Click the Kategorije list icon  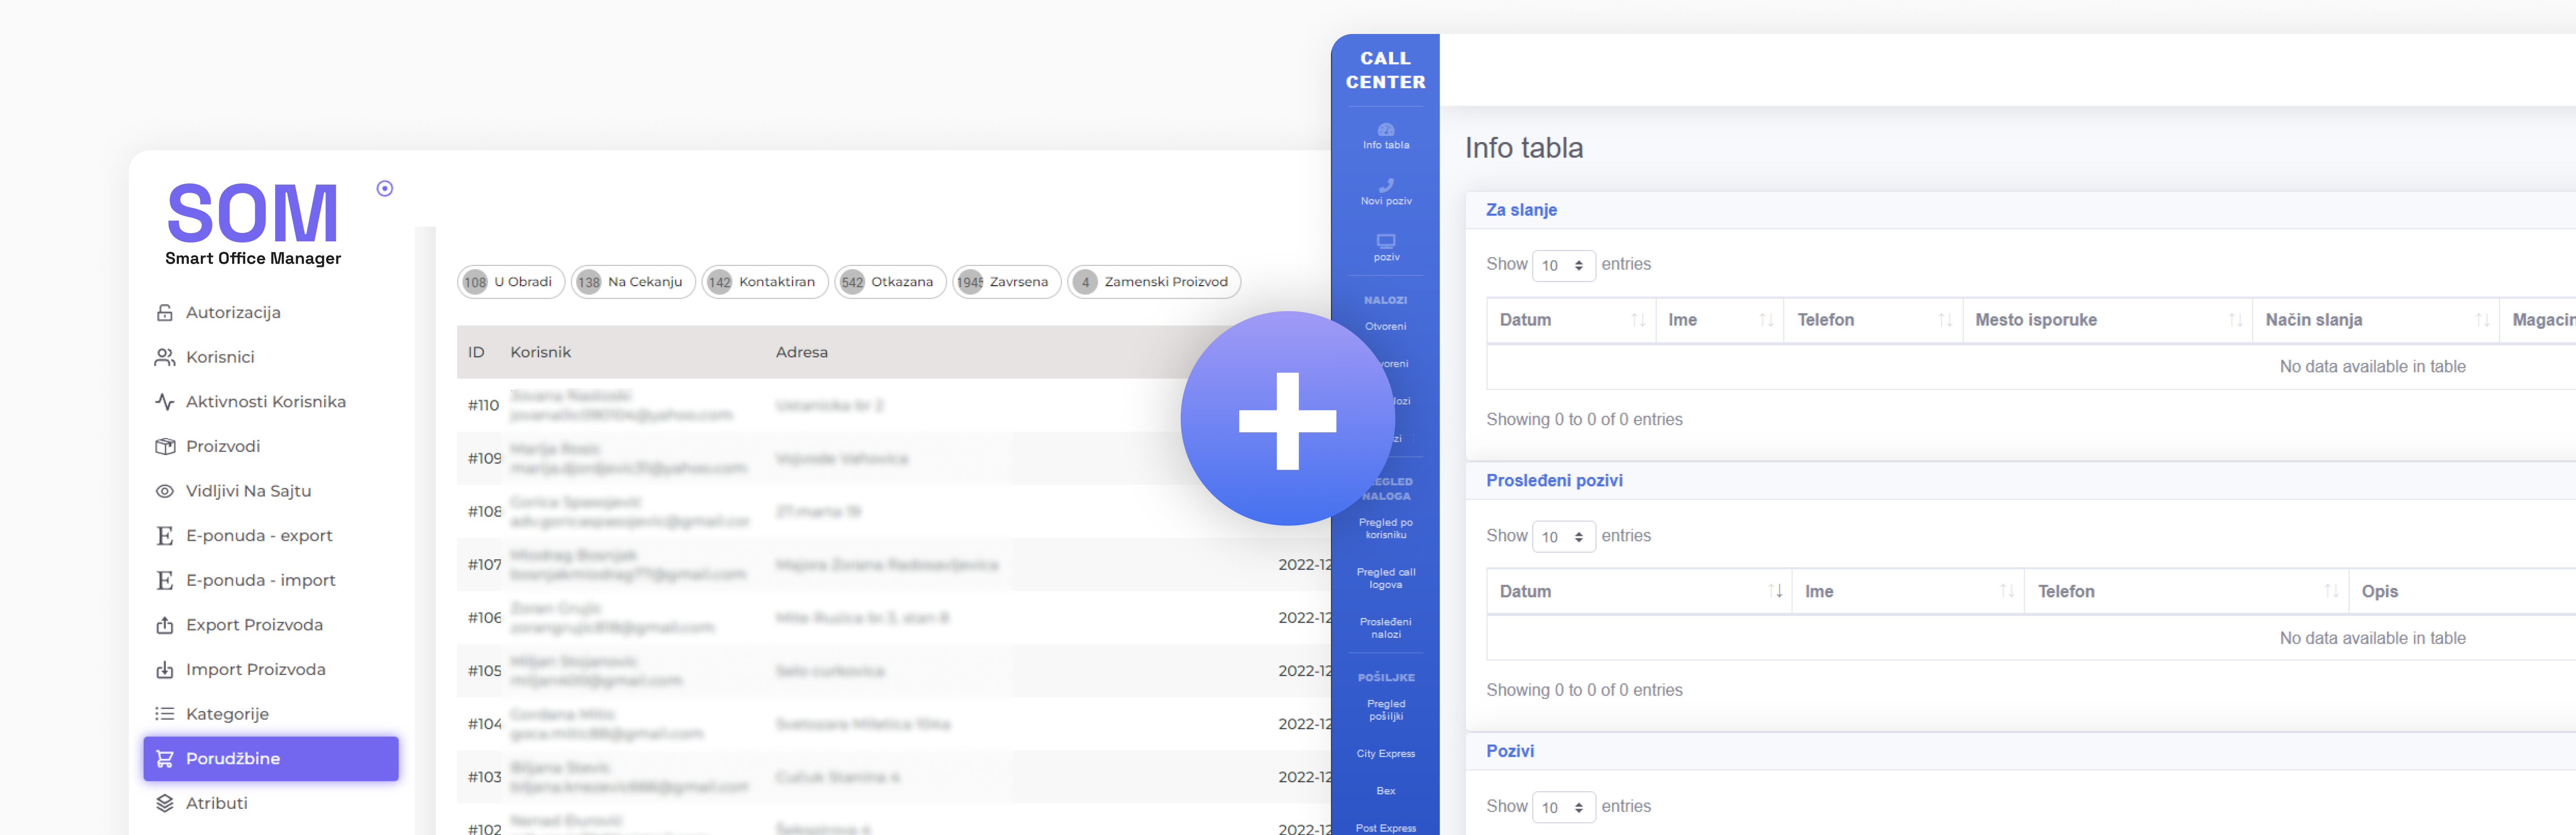click(x=165, y=714)
